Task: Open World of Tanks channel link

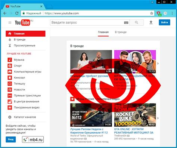Action: pyautogui.click(x=87, y=137)
